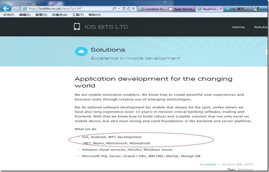Open the admin author link

coord(211,164)
